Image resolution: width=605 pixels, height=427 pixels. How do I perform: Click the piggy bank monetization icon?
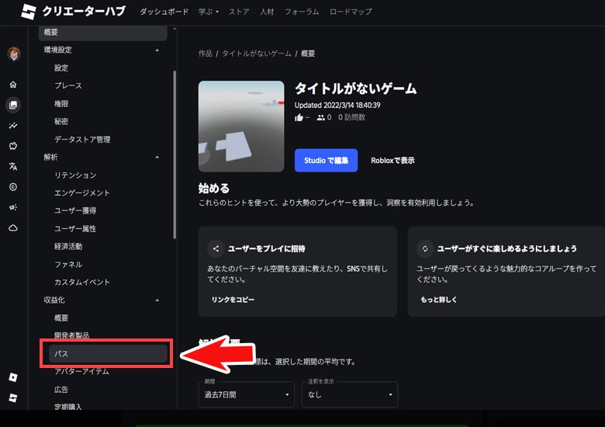13,145
